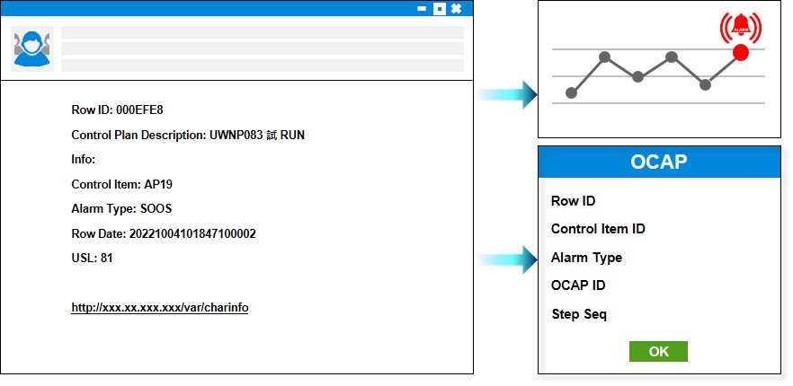Click the upper arrow pointing to chart
Viewport: 793px width, 386px height.
[507, 93]
